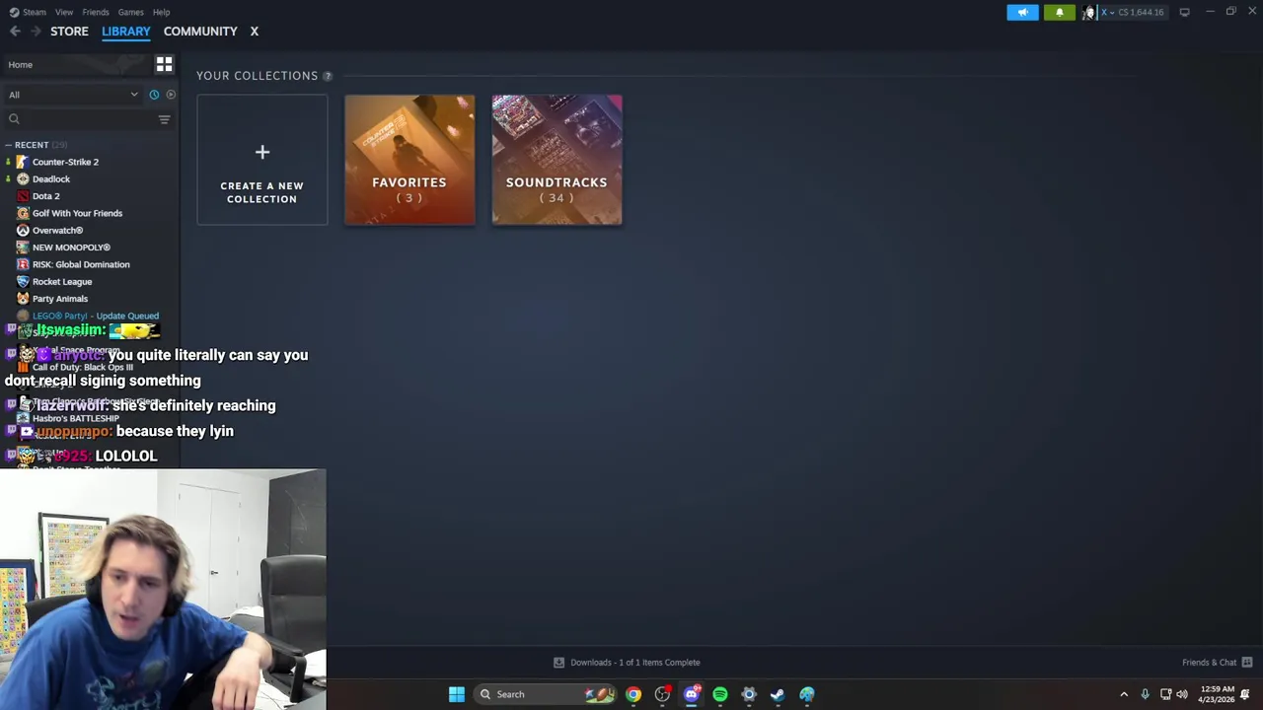Open the X profile tab
The width and height of the screenshot is (1263, 710).
[254, 32]
